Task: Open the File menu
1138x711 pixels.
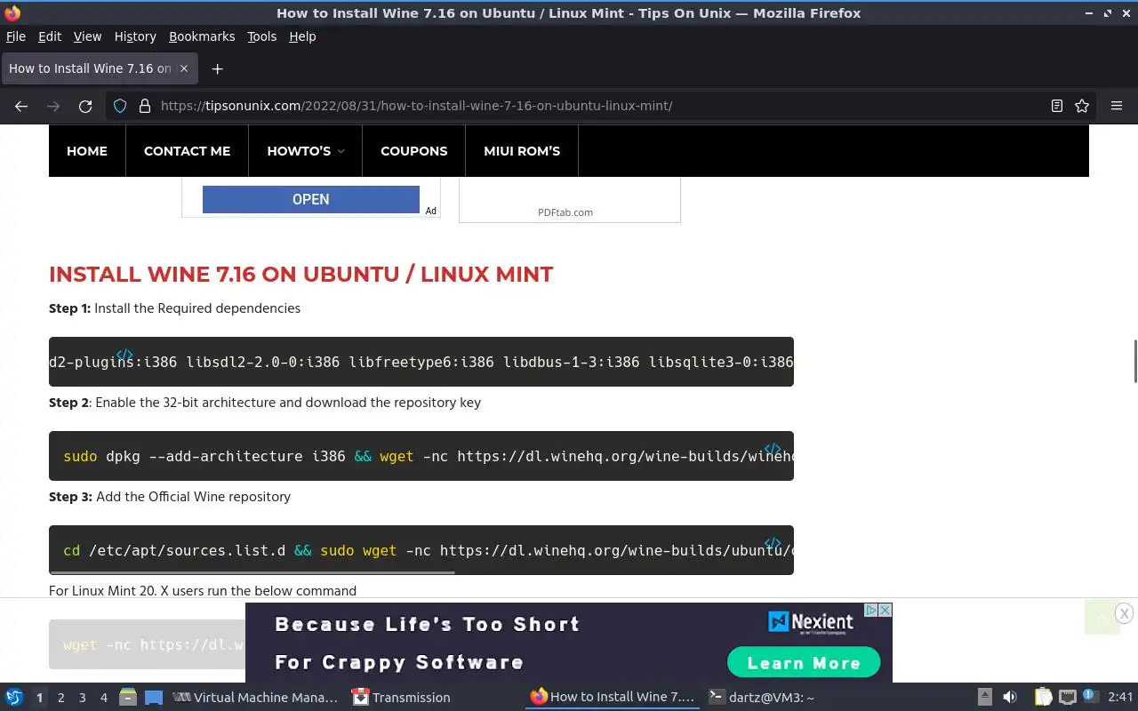Action: 16,36
